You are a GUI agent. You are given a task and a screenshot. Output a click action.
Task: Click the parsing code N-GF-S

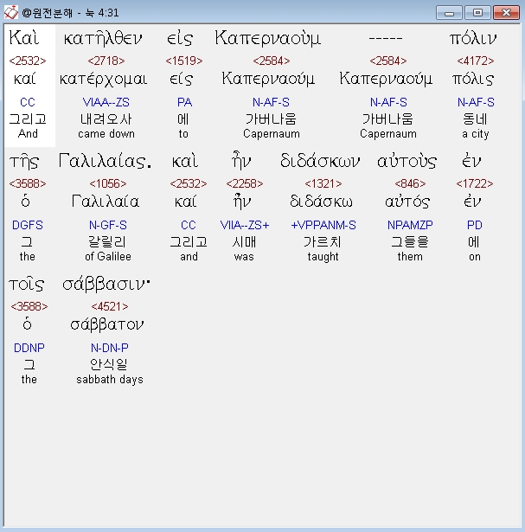click(108, 225)
